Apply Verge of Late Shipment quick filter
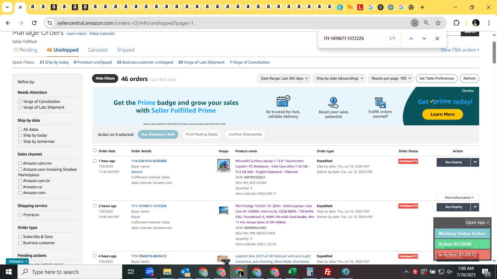Viewport: 497px width, 279px height. pos(201,62)
